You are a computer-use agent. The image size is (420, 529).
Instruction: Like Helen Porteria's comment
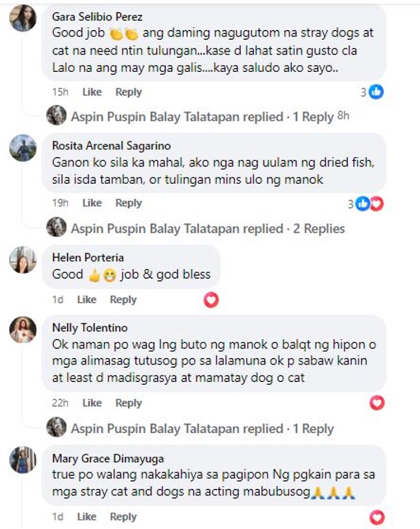pos(86,299)
